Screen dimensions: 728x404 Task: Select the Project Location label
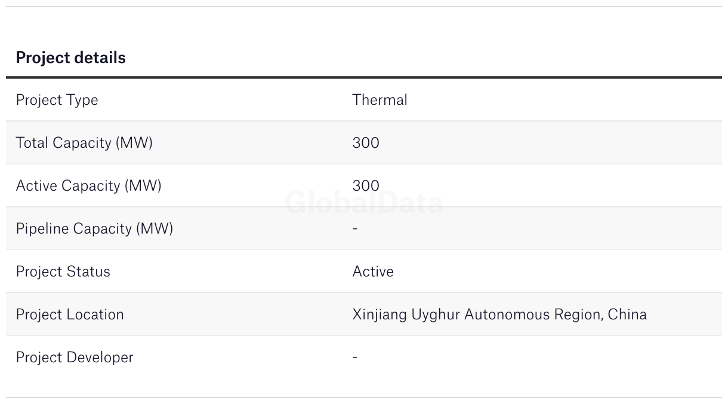[x=70, y=314]
